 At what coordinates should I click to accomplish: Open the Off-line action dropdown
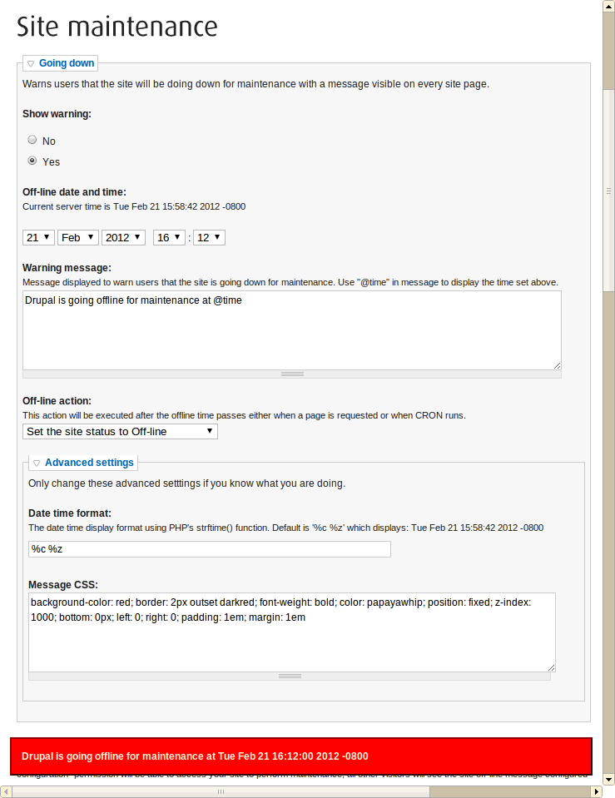pyautogui.click(x=120, y=431)
